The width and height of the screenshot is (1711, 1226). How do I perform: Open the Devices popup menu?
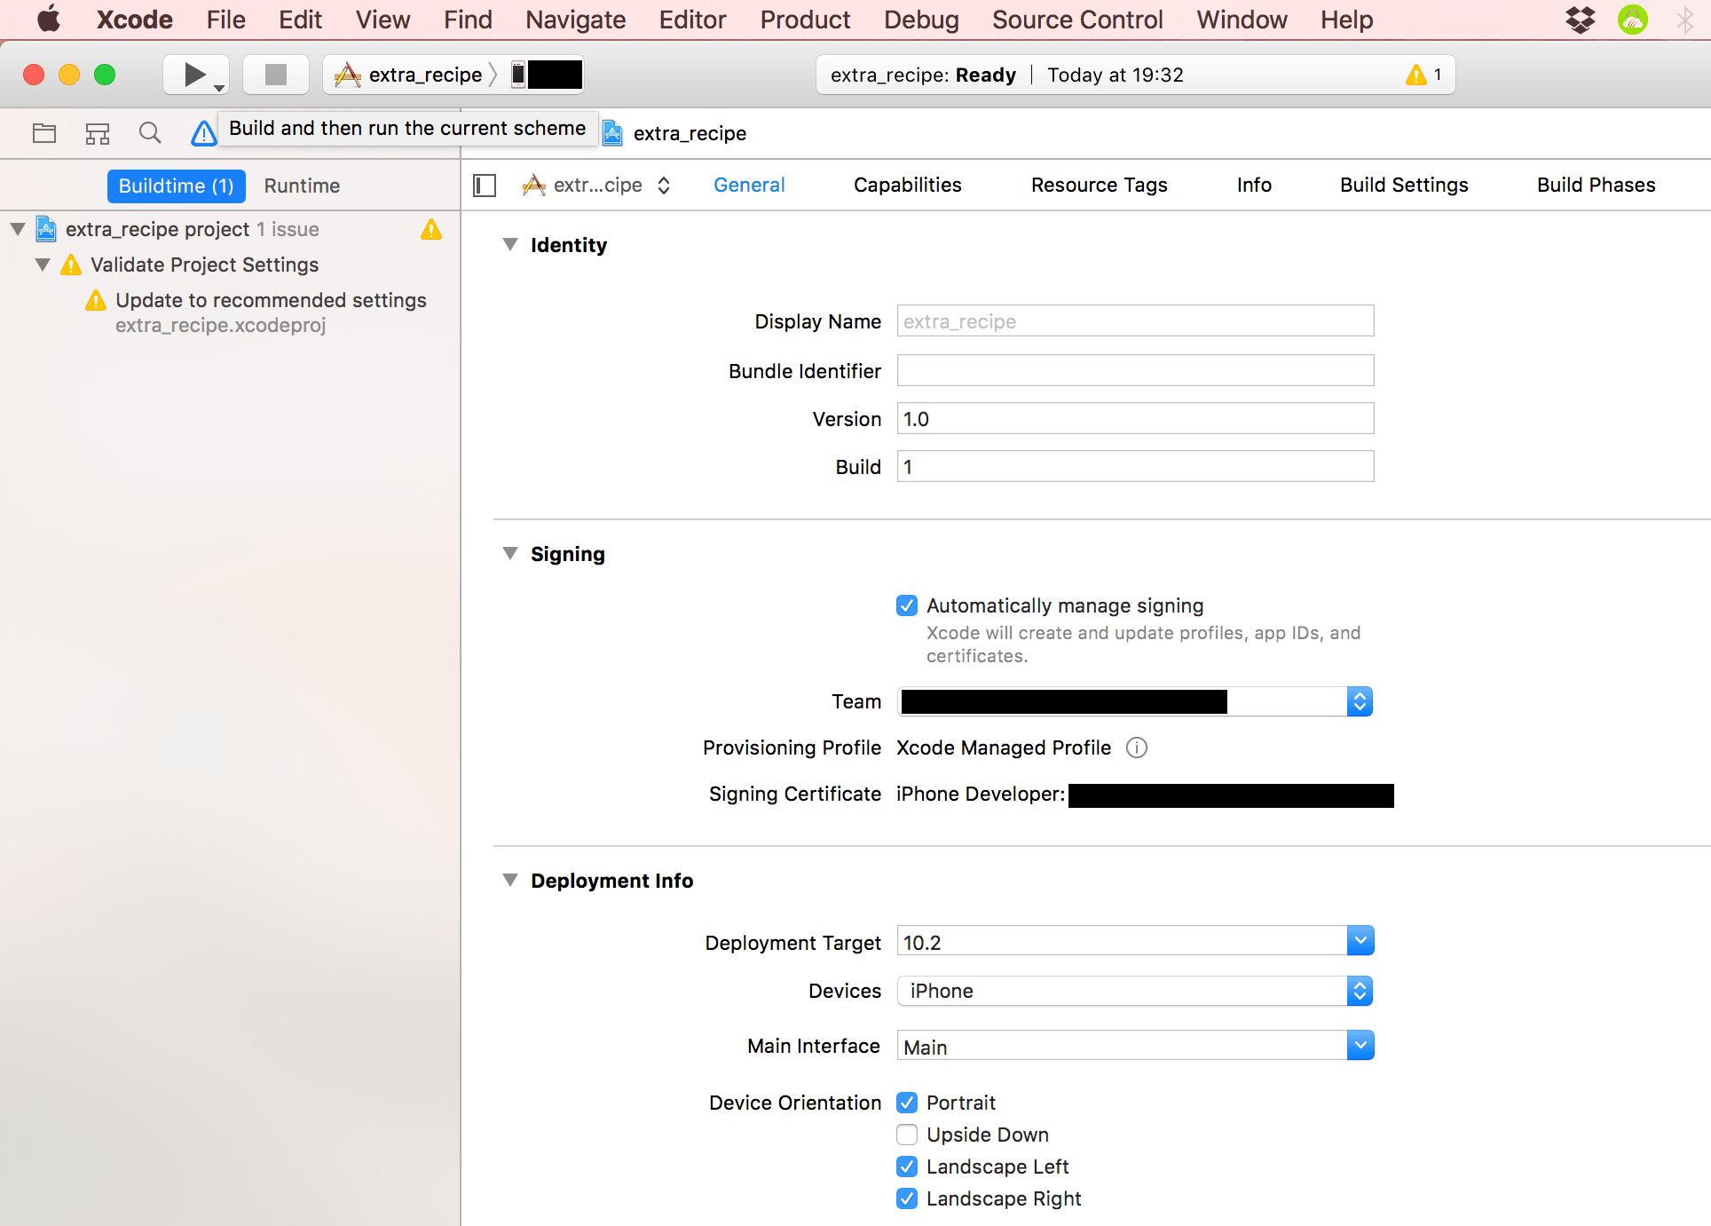[x=1135, y=991]
